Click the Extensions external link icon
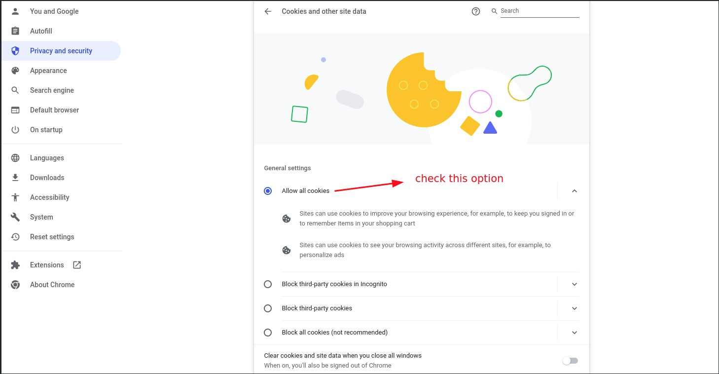Image resolution: width=719 pixels, height=374 pixels. (77, 265)
